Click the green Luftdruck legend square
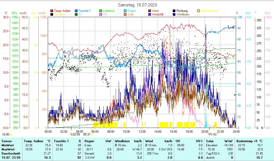The width and height of the screenshot is (274, 161). click(101, 11)
